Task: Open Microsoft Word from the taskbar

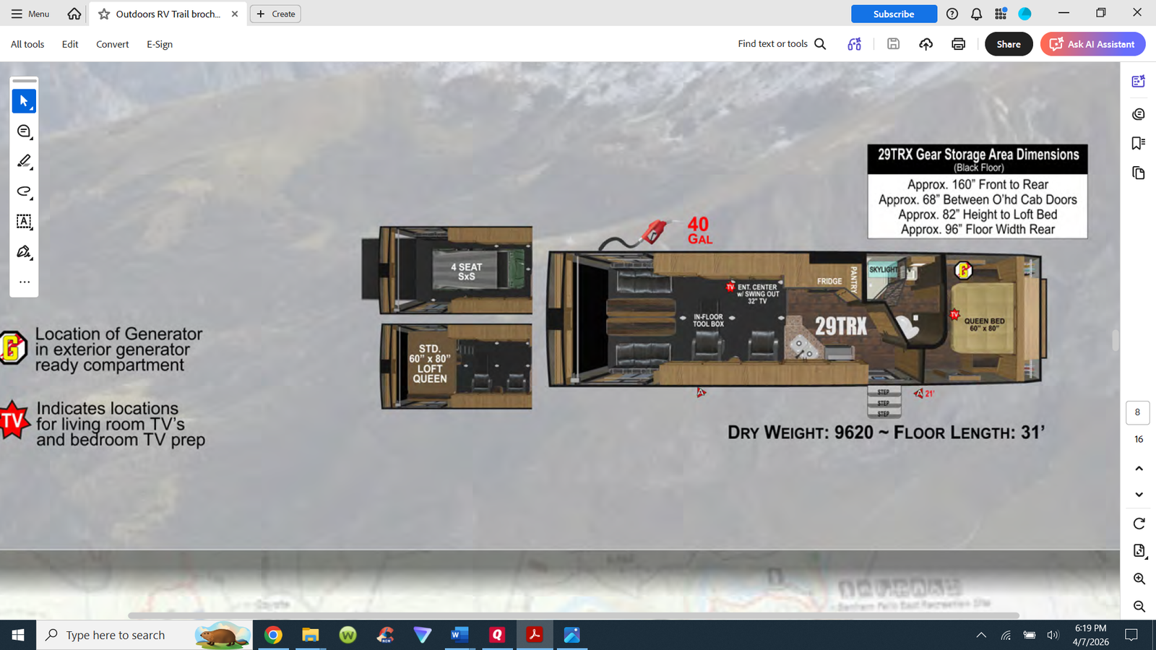Action: pyautogui.click(x=459, y=635)
